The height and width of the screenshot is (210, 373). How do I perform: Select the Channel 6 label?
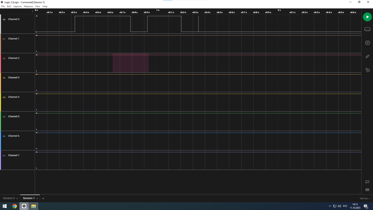tap(14, 136)
